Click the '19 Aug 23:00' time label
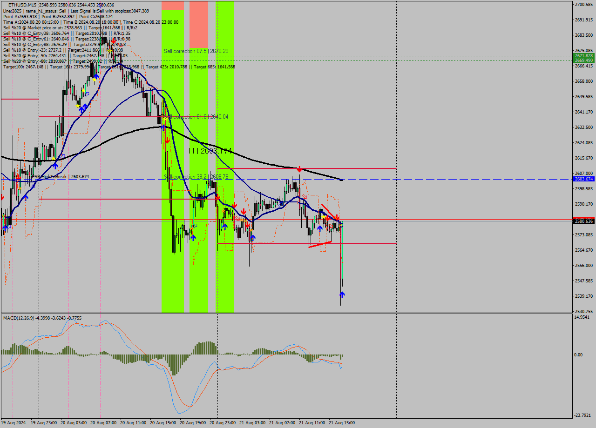Image resolution: width=596 pixels, height=428 pixels. coord(44,423)
